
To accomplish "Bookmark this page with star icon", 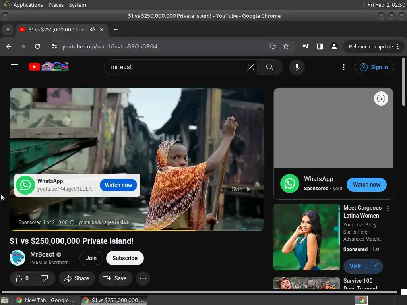I will point(285,46).
